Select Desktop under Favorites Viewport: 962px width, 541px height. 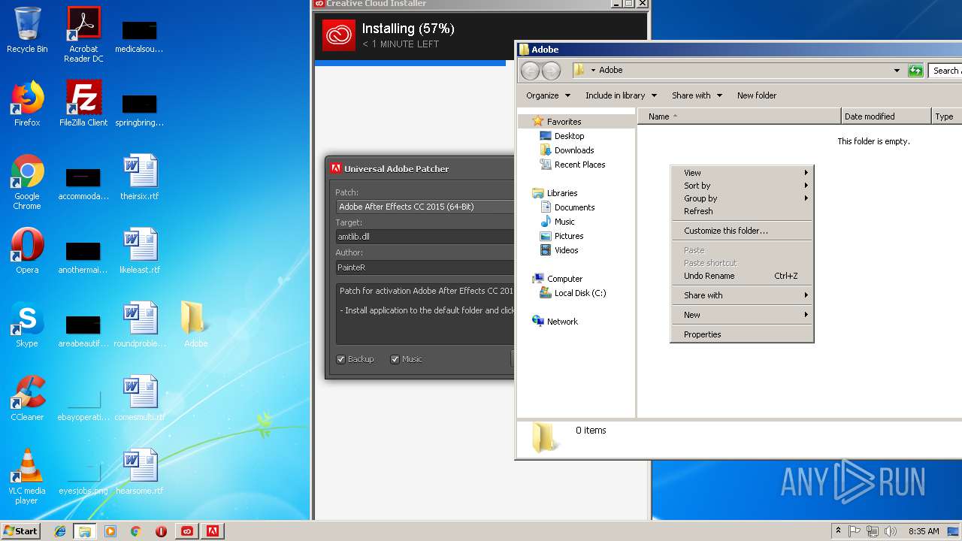pos(569,136)
